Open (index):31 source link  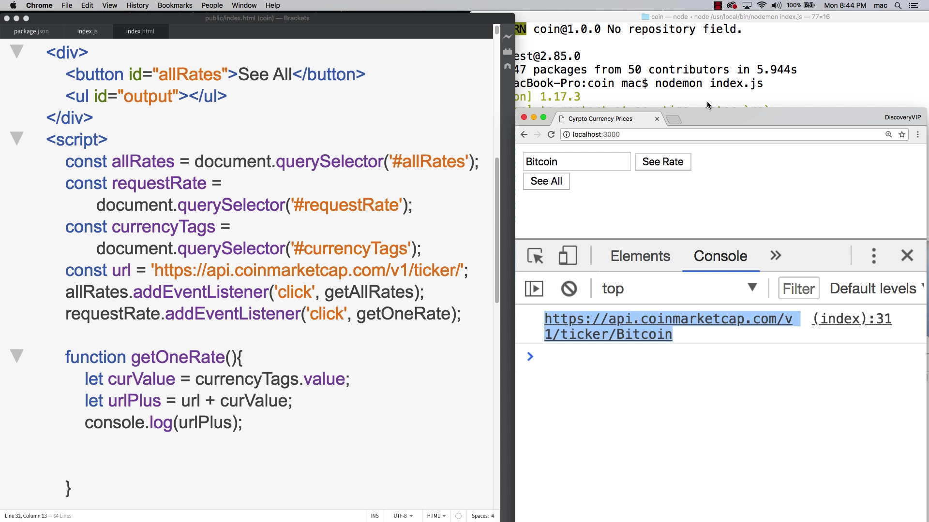pyautogui.click(x=852, y=319)
